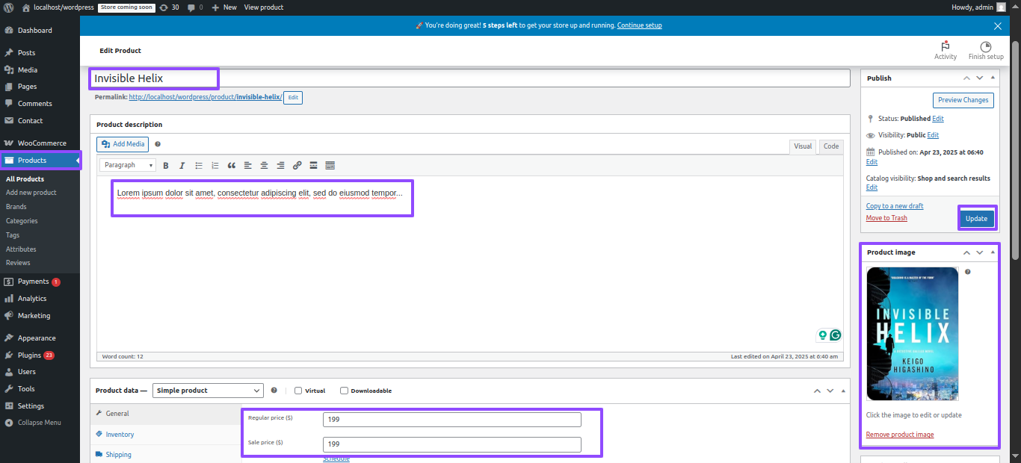Collapse the Product image panel
This screenshot has width=1021, height=463.
[x=993, y=252]
